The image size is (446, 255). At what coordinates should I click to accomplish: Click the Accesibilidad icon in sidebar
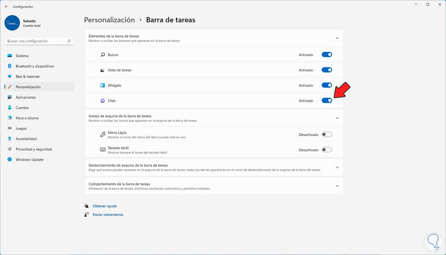point(10,139)
